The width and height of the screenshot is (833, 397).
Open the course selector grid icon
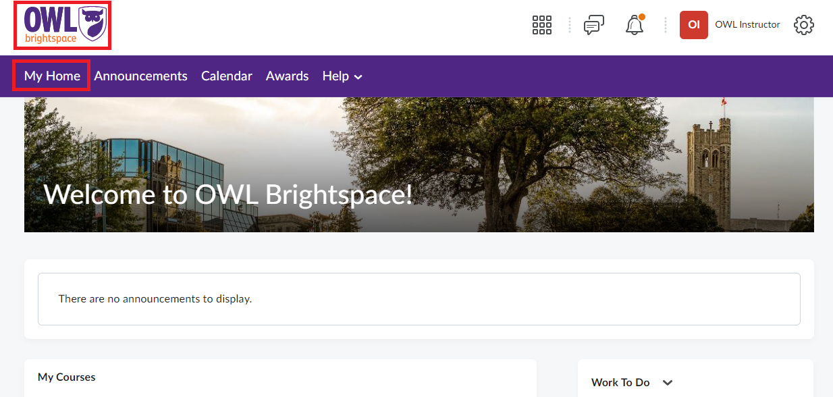541,24
